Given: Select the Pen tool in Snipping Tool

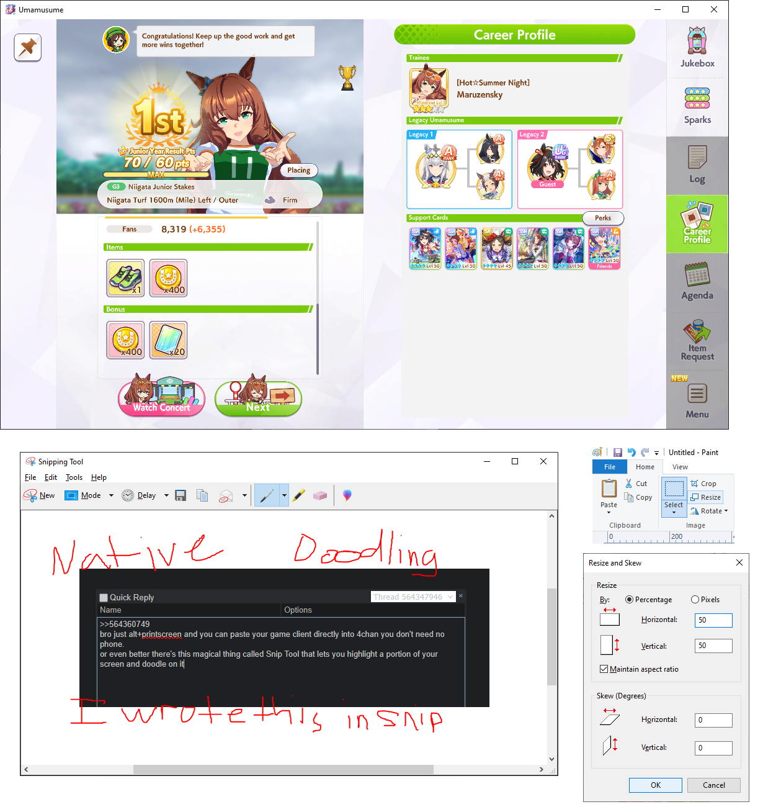Looking at the screenshot, I should (x=267, y=495).
